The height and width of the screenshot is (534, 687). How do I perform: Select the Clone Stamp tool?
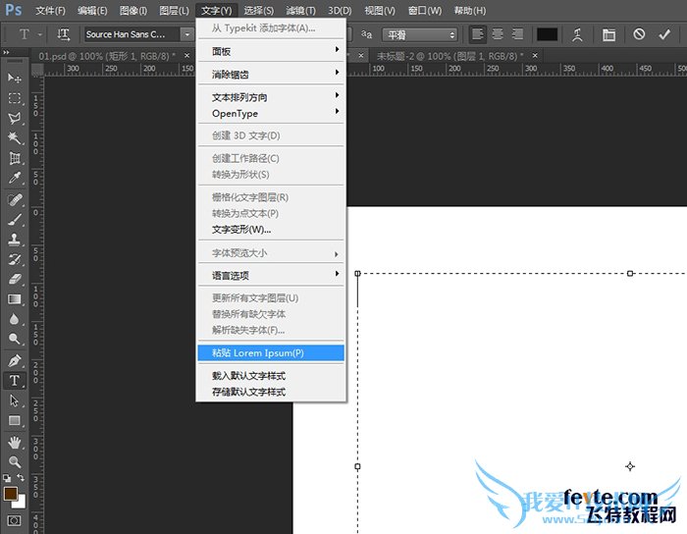[x=14, y=240]
